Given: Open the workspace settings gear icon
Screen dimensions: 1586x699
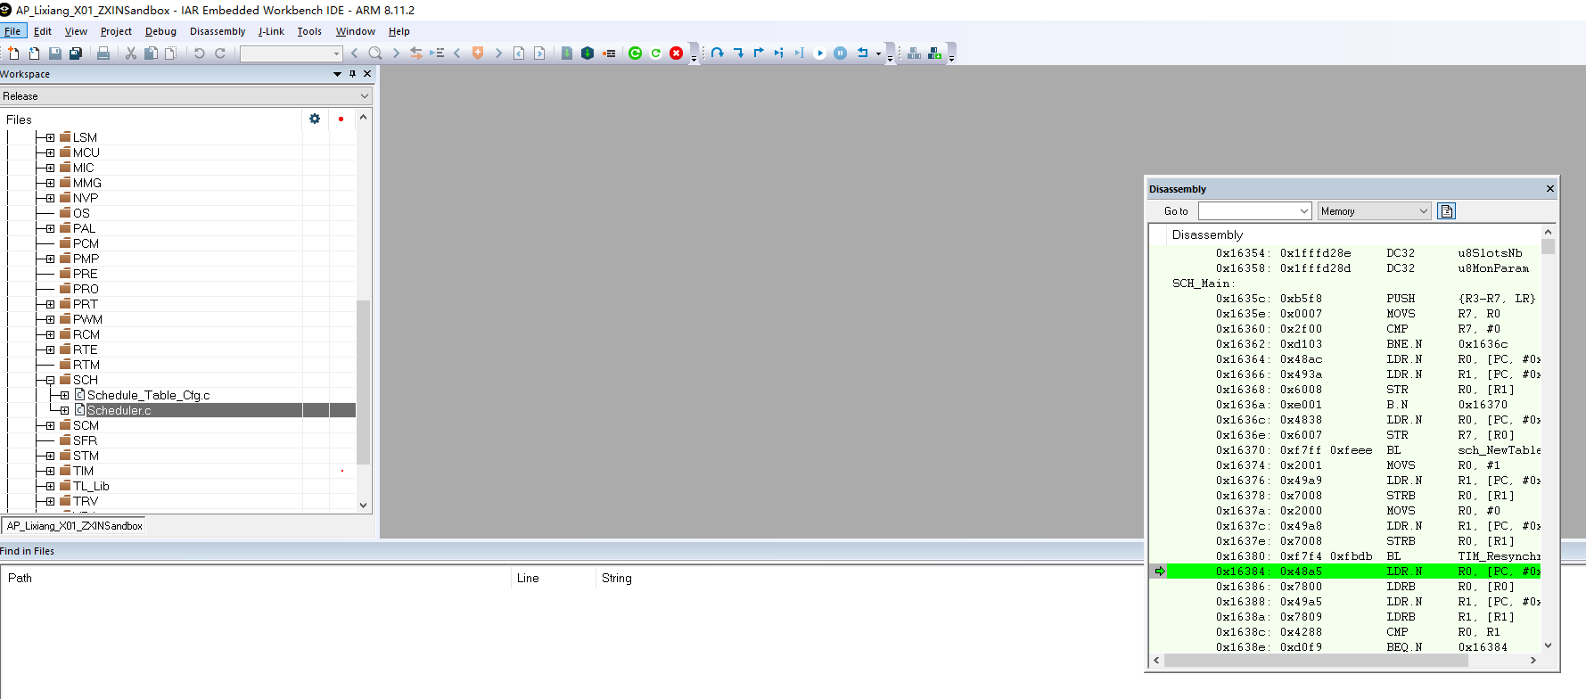Looking at the screenshot, I should pyautogui.click(x=315, y=119).
